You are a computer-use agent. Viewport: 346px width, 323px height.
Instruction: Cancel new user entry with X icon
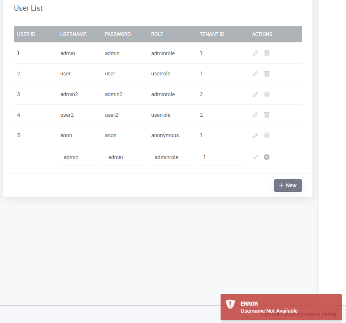266,157
